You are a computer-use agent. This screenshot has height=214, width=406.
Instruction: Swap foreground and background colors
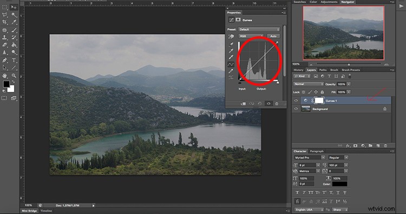pos(13,82)
